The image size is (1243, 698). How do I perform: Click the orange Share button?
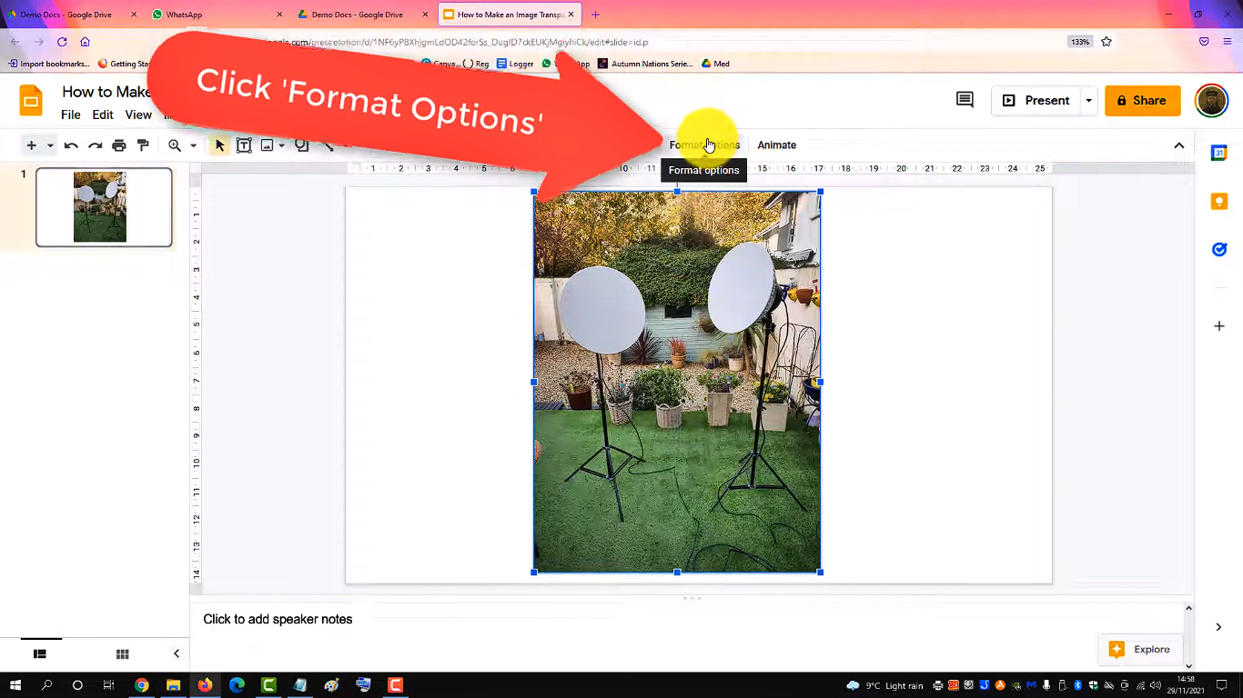(x=1143, y=100)
